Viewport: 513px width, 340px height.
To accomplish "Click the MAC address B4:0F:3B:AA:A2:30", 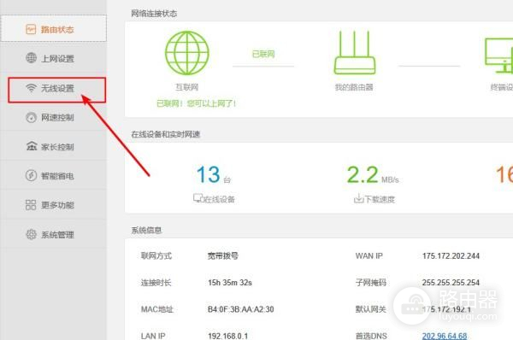I will (240, 309).
